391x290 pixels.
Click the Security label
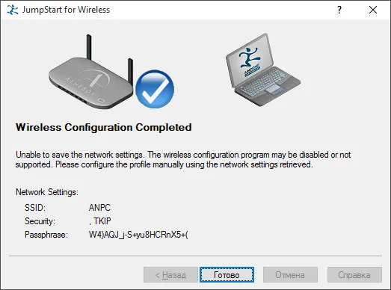[x=40, y=221]
